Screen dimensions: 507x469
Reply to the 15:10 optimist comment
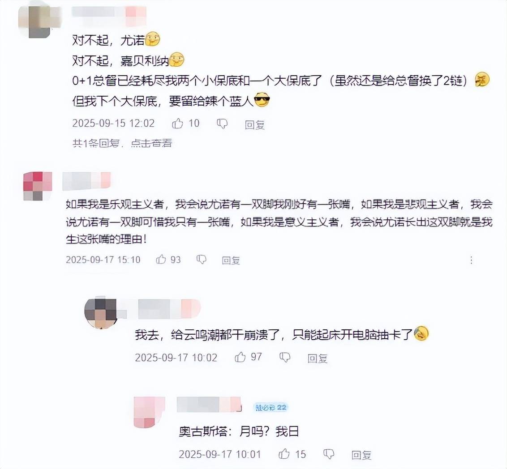231,260
